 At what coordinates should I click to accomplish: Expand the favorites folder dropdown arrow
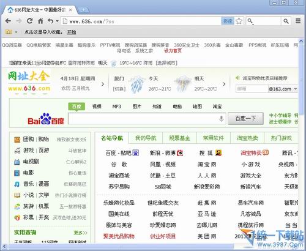click(16, 32)
